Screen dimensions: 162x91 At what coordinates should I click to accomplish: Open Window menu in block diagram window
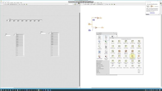(x=98, y=3)
